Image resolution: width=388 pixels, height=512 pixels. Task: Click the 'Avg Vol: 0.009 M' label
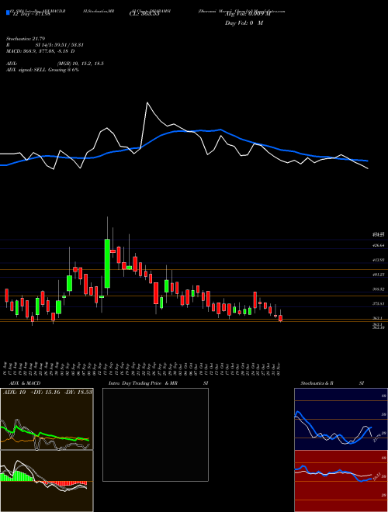point(248,14)
